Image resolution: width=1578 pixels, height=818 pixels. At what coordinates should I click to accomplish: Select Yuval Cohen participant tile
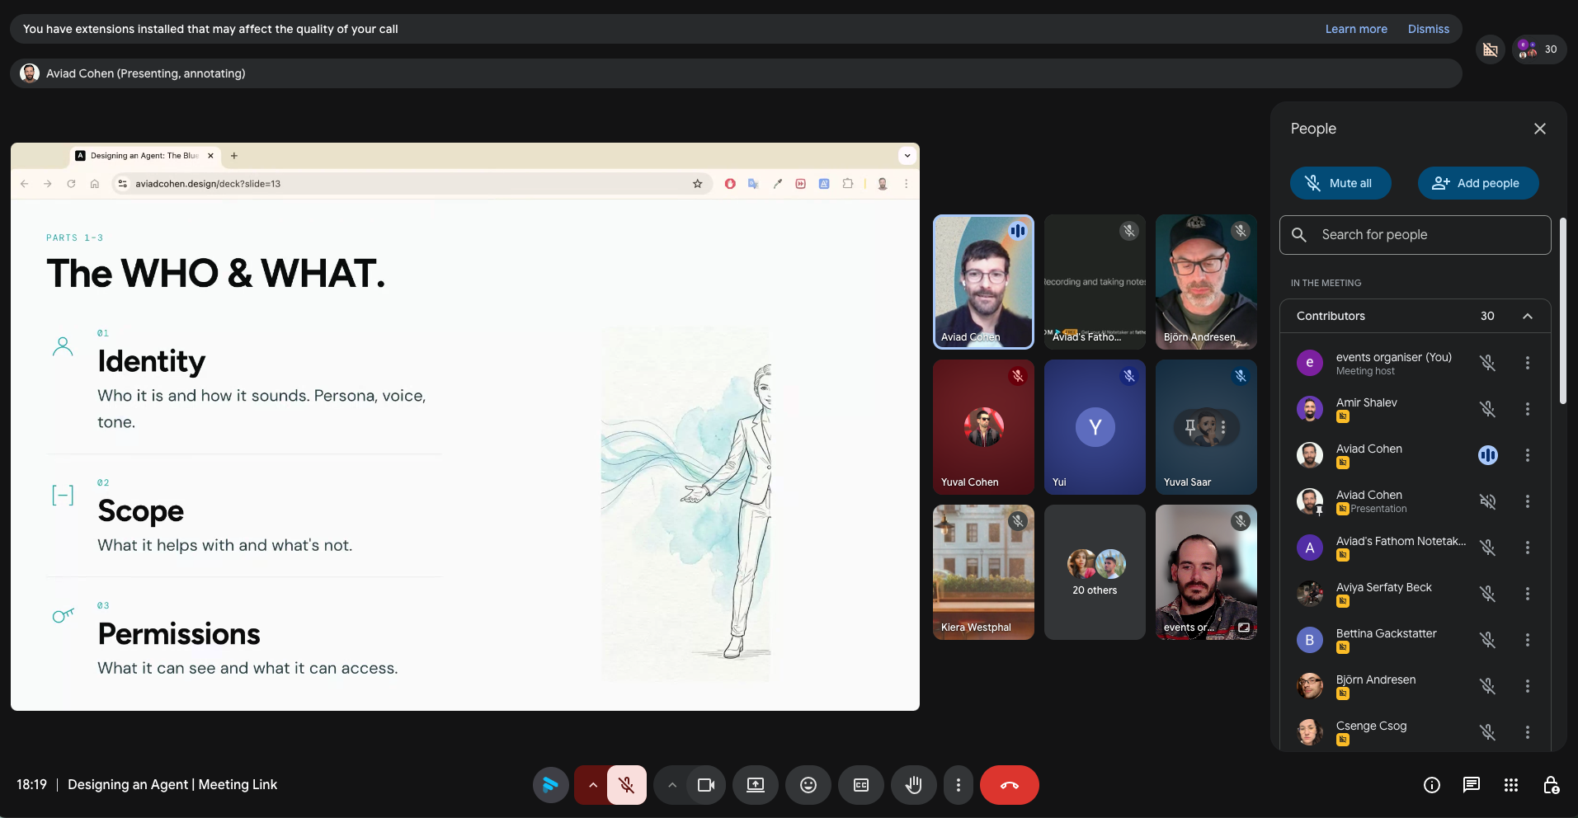coord(983,427)
